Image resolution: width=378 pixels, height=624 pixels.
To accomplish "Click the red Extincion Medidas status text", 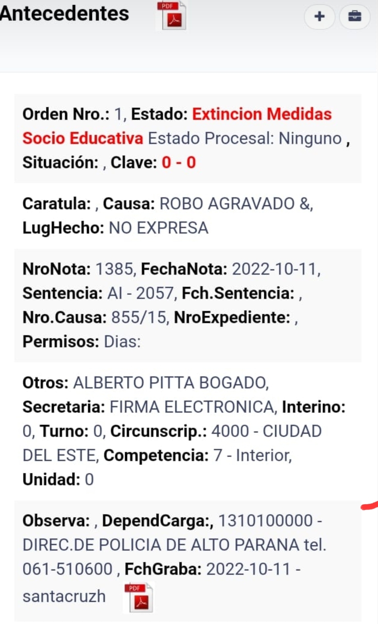I will coord(262,114).
